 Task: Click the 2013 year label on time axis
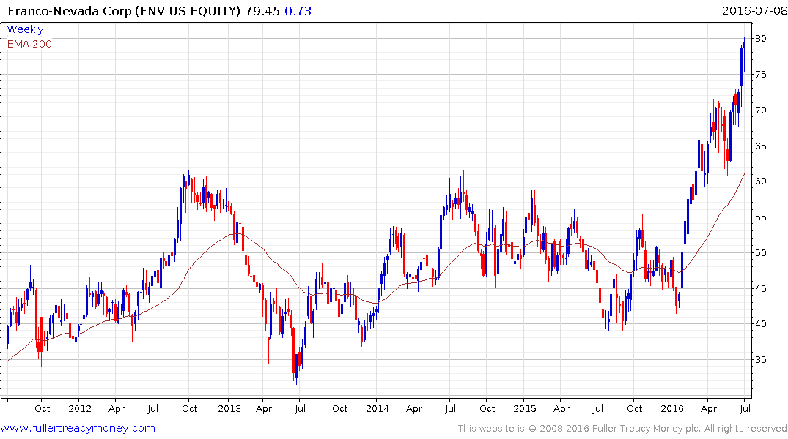[x=229, y=408]
